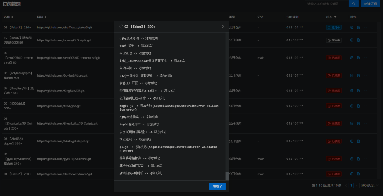Image resolution: width=383 pixels, height=196 pixels.
Task: Open the 状态 column filter
Action: pos(335,17)
